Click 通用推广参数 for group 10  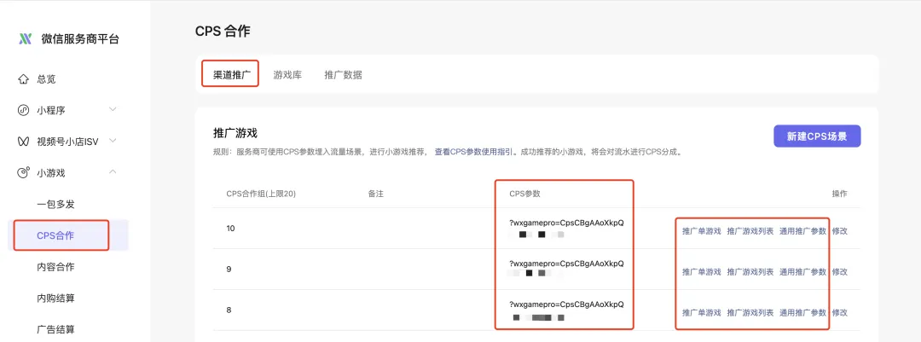pos(802,231)
